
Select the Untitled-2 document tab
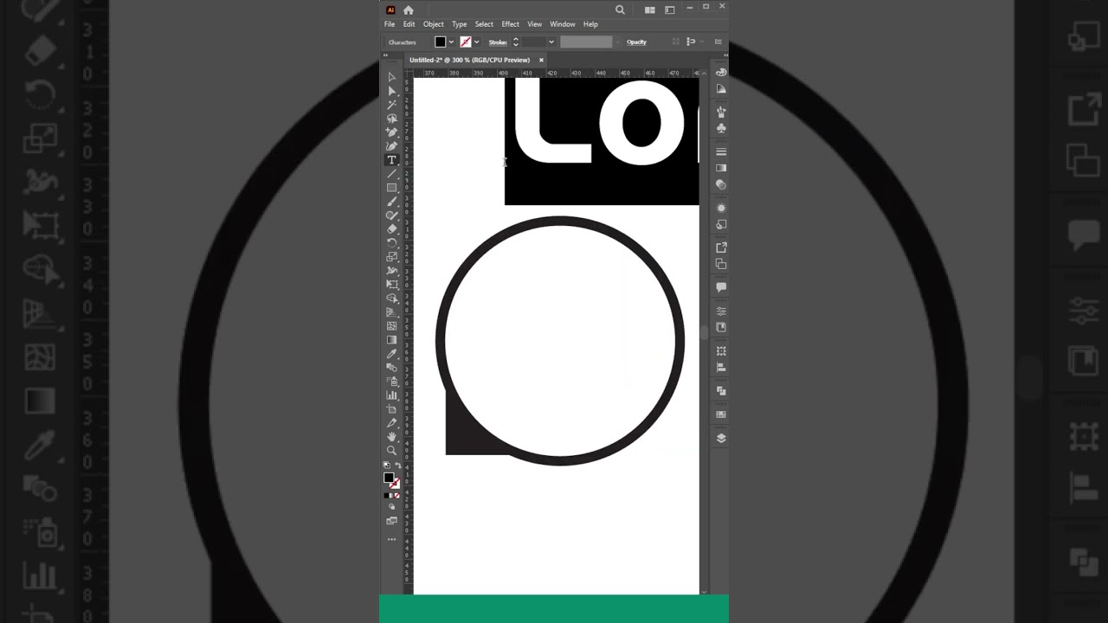[470, 60]
